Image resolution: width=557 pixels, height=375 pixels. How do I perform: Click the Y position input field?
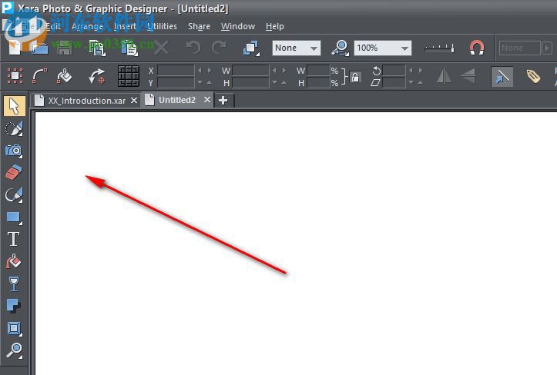coord(176,82)
